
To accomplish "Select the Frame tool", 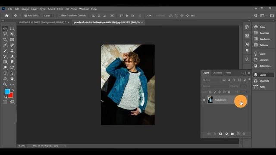I will click(x=12, y=40).
